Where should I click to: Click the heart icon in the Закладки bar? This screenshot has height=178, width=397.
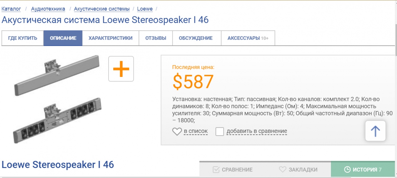[282, 170]
